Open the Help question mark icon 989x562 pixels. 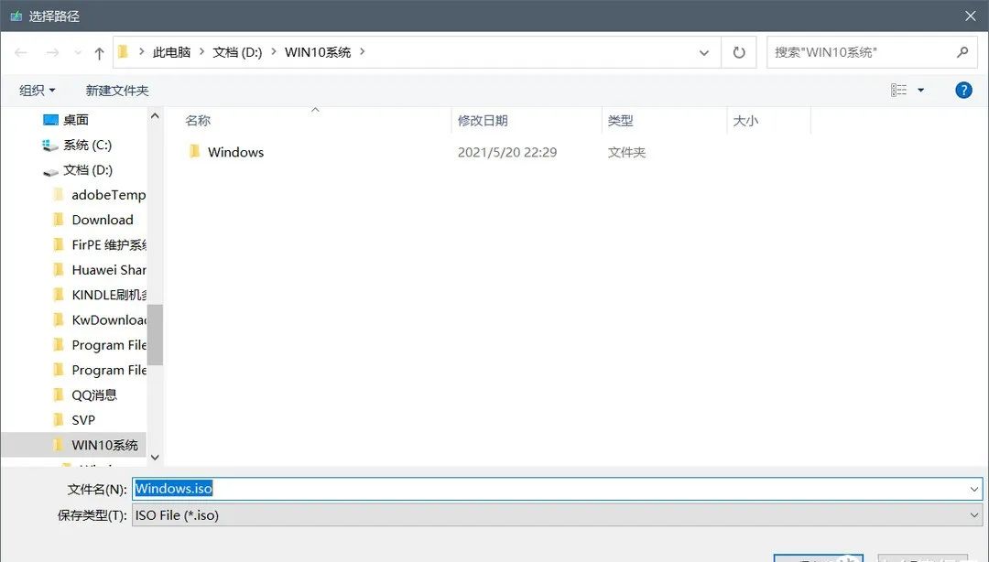click(x=962, y=90)
